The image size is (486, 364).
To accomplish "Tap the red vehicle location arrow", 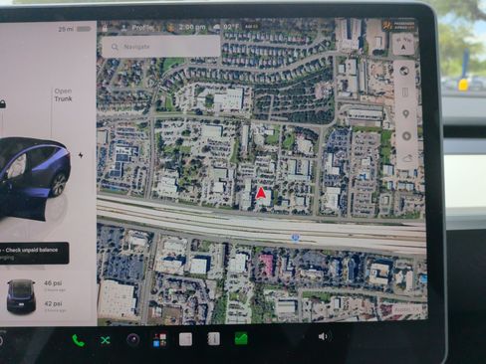I will pos(261,193).
